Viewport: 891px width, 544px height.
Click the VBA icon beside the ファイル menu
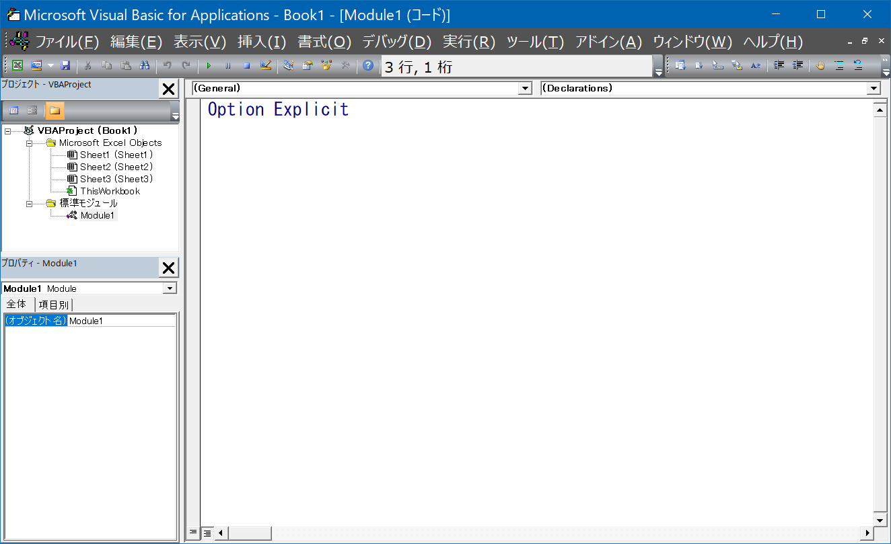[x=20, y=41]
